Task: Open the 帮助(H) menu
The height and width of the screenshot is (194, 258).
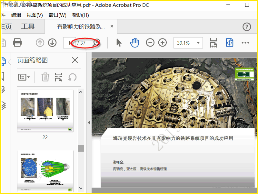Action: [x=80, y=15]
